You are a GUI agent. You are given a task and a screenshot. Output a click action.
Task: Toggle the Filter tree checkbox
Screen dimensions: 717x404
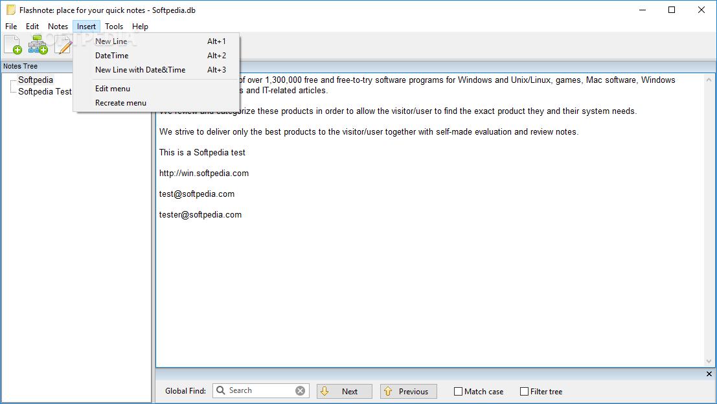(x=524, y=391)
